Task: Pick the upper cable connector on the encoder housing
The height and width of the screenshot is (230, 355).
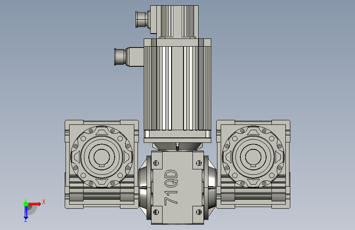Action: pyautogui.click(x=143, y=20)
